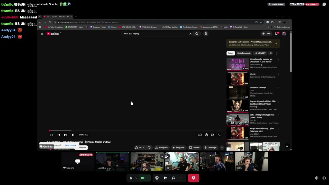Go to YouTube home via logo
This screenshot has width=329, height=185.
click(x=53, y=34)
